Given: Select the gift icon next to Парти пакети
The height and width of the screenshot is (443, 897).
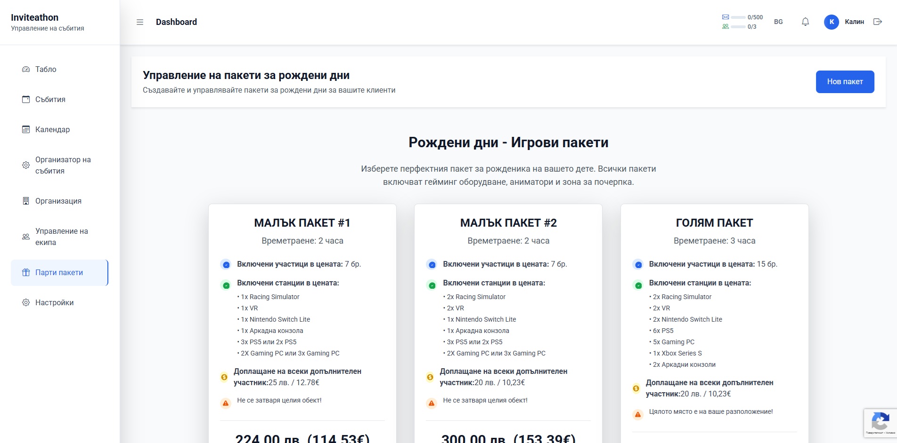Looking at the screenshot, I should (25, 272).
